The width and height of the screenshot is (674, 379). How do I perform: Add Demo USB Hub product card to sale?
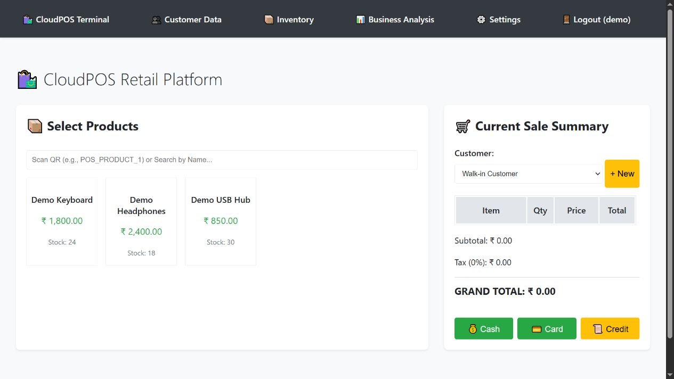click(x=221, y=221)
